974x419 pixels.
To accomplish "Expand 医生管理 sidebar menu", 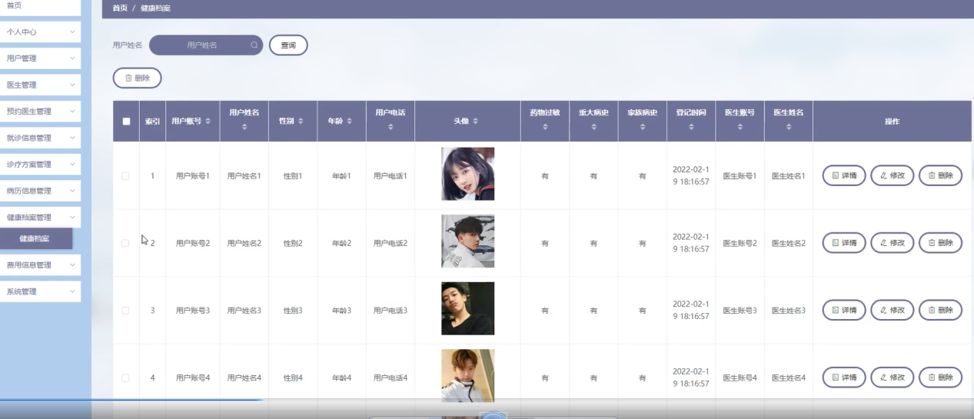I will click(x=40, y=85).
